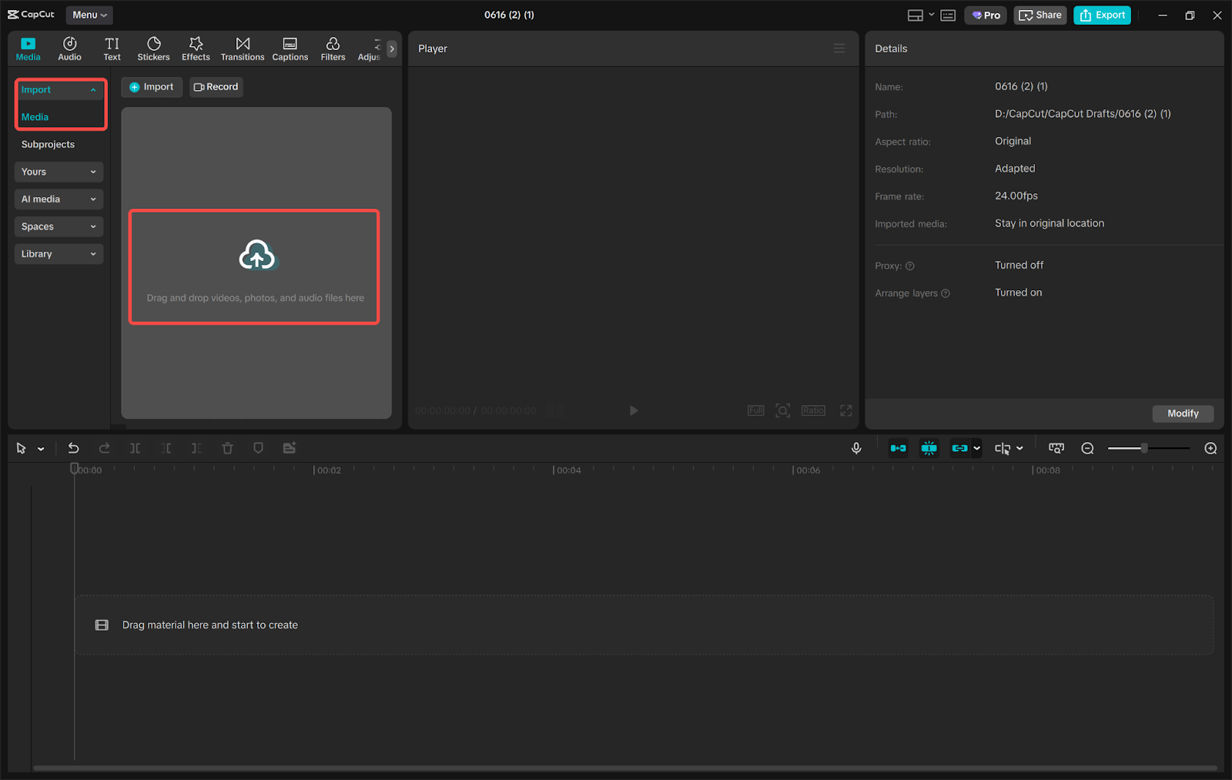Undo the last action
This screenshot has width=1232, height=780.
click(73, 448)
